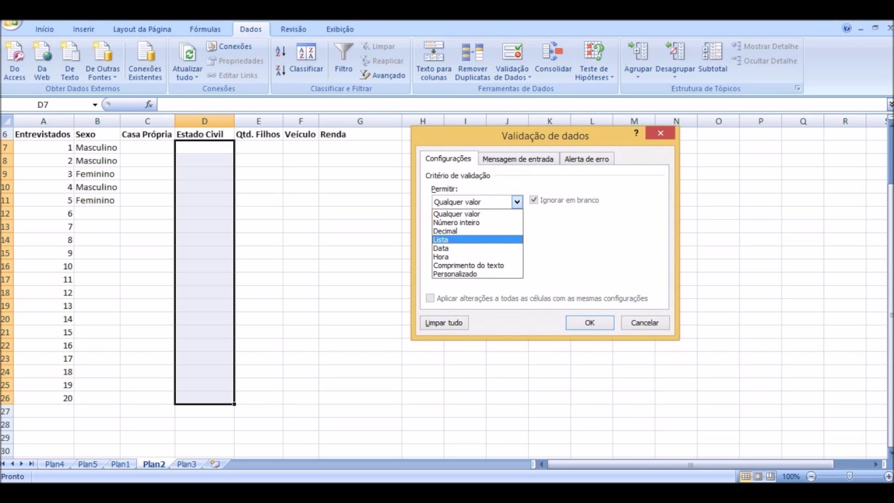Switch to Alerta de erro tab
The width and height of the screenshot is (894, 503).
point(586,159)
